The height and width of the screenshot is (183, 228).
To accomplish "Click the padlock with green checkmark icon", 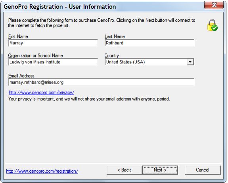I will tap(213, 25).
